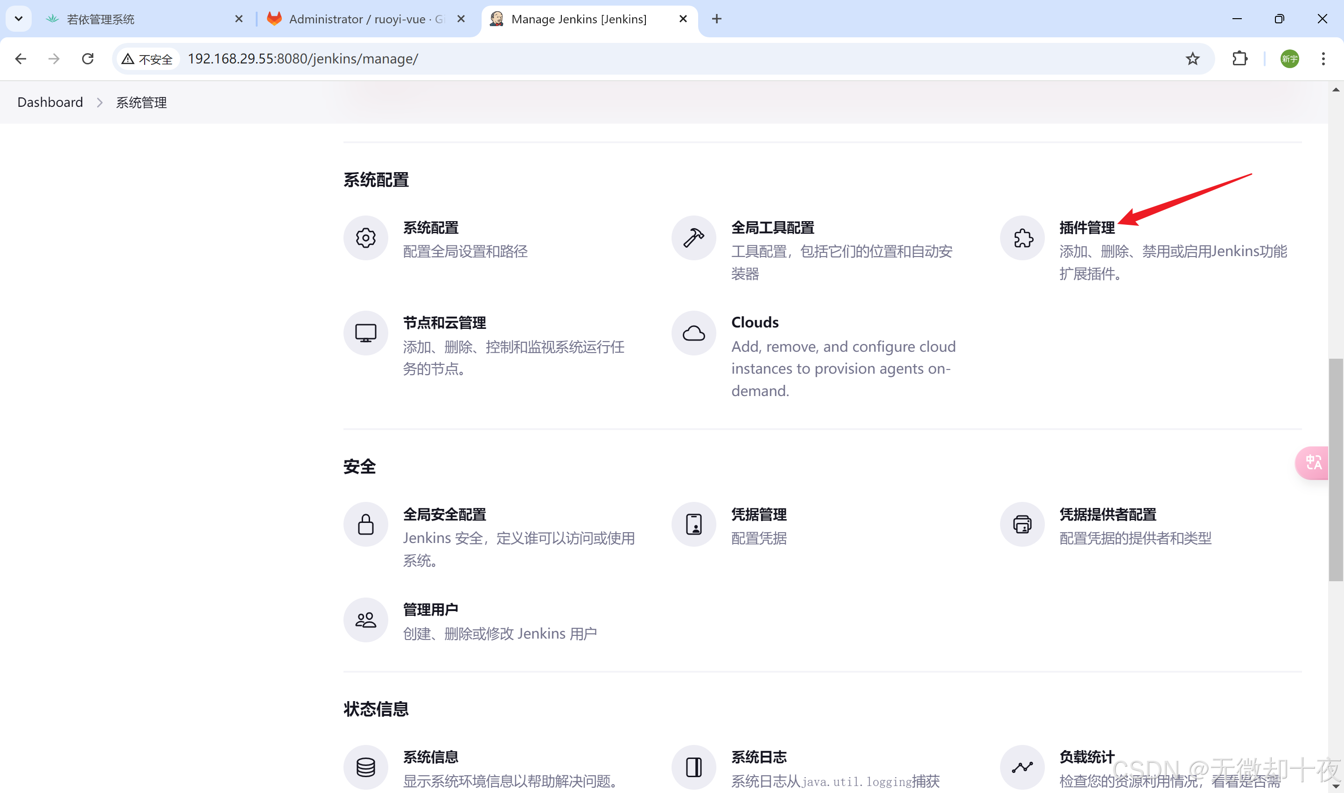Open the Chrome three-dot menu

pyautogui.click(x=1323, y=59)
